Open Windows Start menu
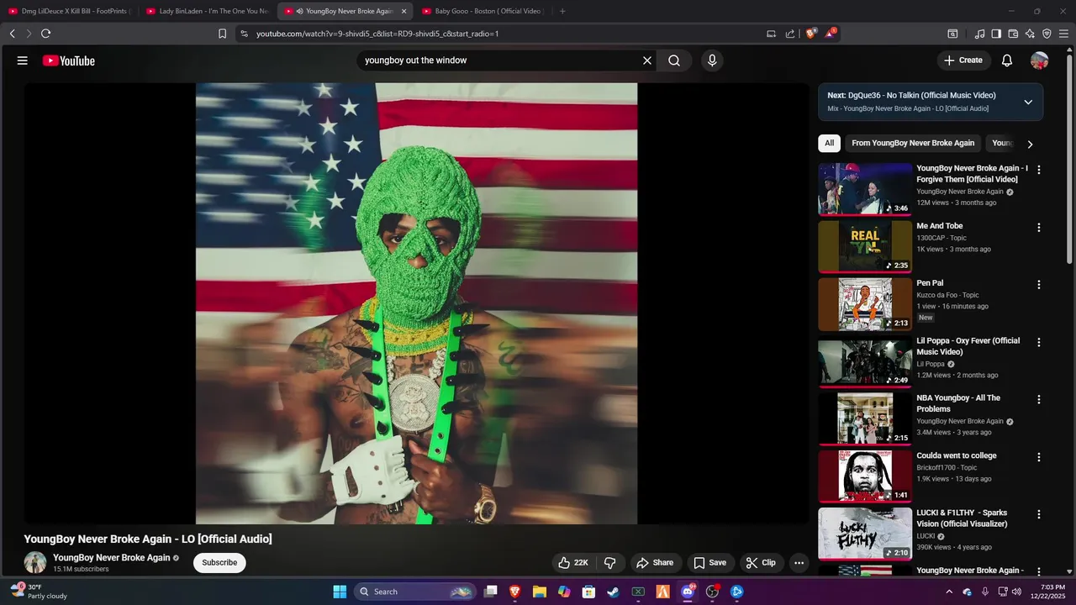 click(340, 592)
